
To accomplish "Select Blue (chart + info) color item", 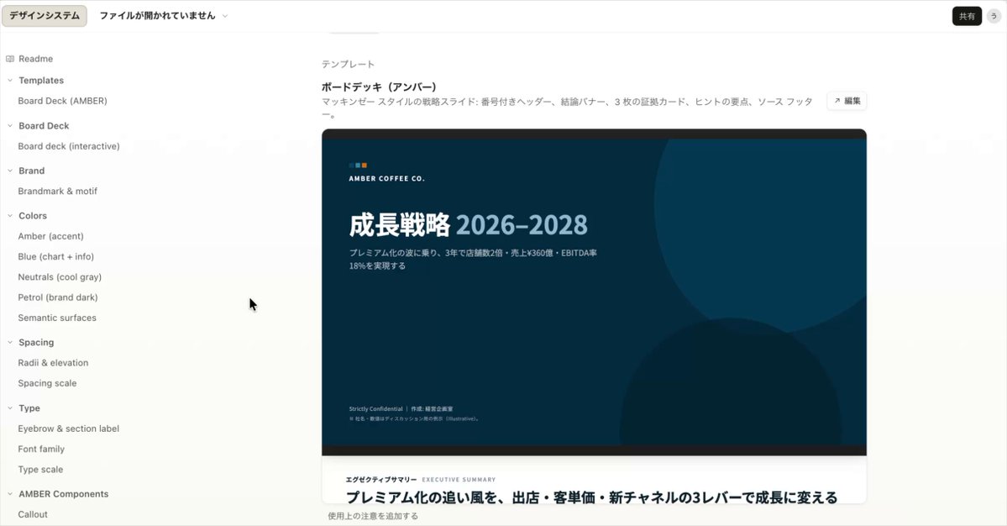I will point(56,256).
